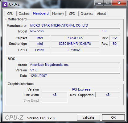Minimize the CPU-Z window
Image resolution: width=128 pixels, height=123 pixels.
[99, 3]
